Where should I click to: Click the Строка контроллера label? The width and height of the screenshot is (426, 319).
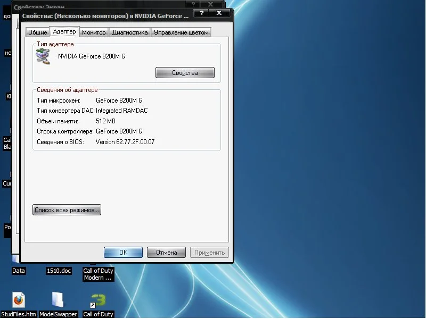click(x=65, y=131)
